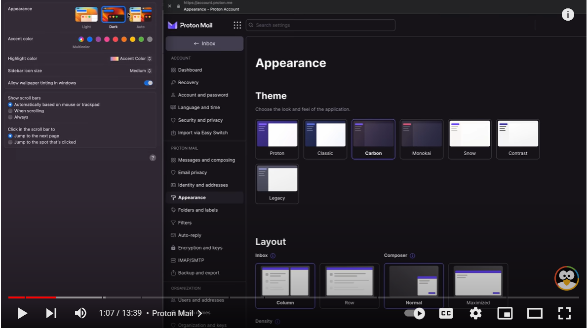Open YouTube player settings gear
This screenshot has height=329, width=587.
click(475, 313)
